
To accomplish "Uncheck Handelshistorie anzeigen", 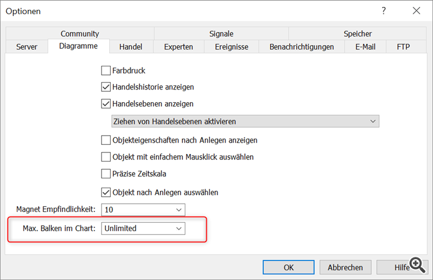I will pos(106,87).
